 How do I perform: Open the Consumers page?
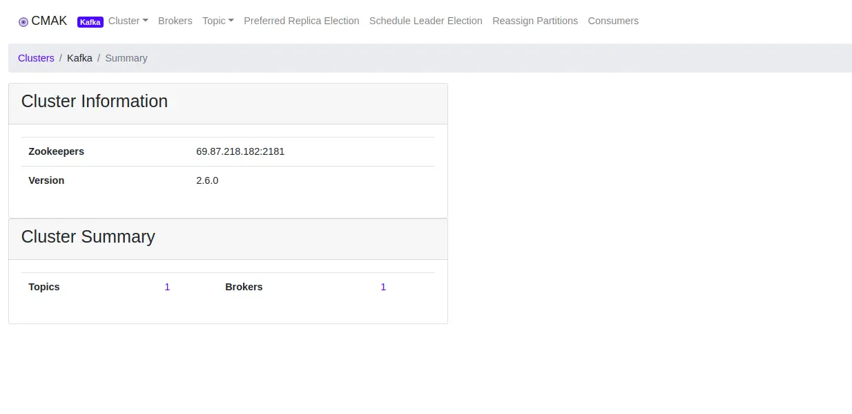[613, 21]
